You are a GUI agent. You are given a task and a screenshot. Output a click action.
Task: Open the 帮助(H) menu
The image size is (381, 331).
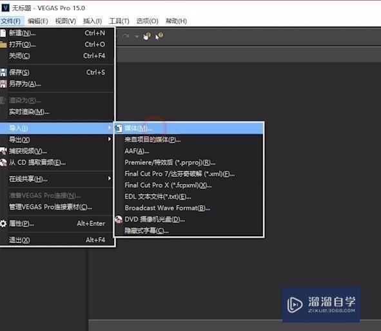coord(176,21)
